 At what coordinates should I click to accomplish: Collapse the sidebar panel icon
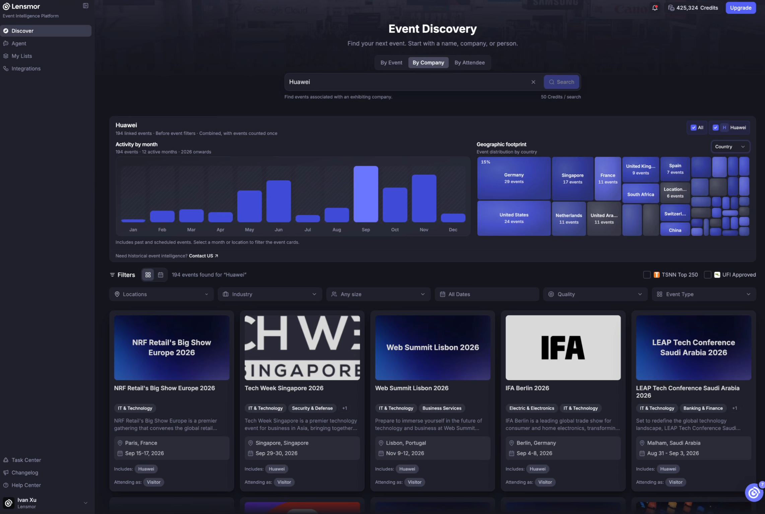tap(86, 6)
